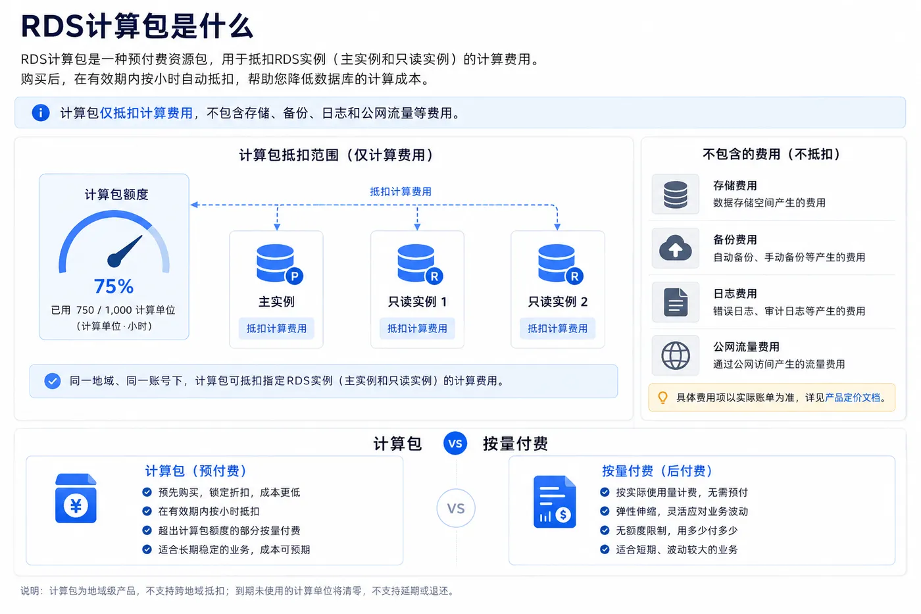Click the 通过公网访问产生的流量费用 description

pyautogui.click(x=779, y=364)
